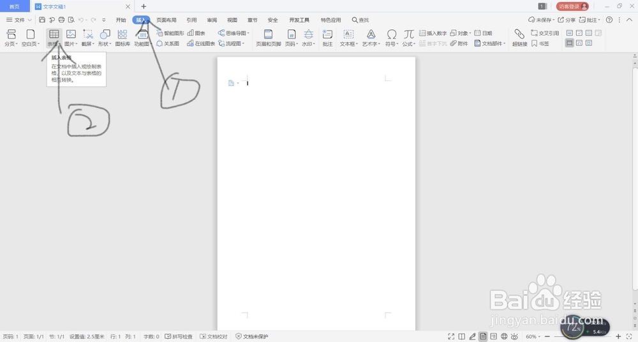Click the 访客登录 guest login button

pos(572,6)
